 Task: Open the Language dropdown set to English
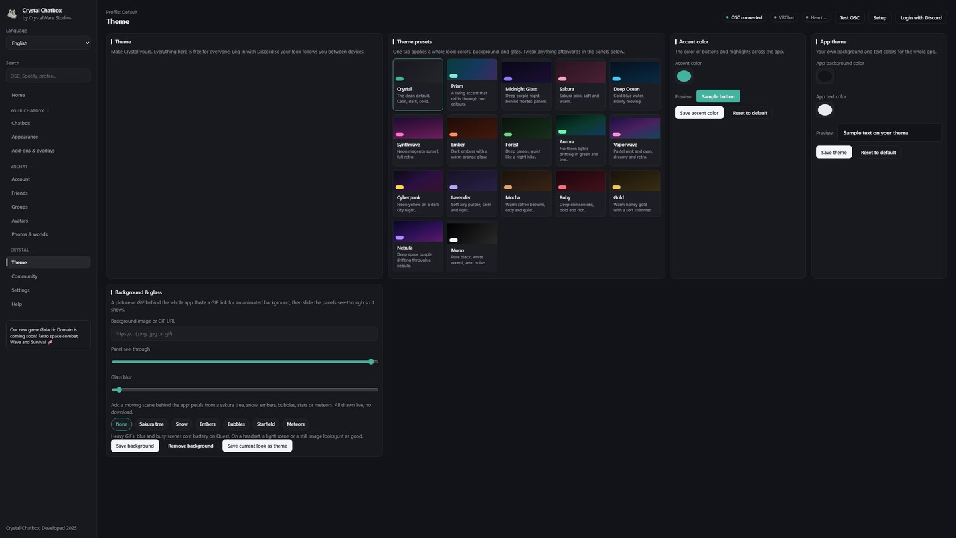pyautogui.click(x=48, y=43)
